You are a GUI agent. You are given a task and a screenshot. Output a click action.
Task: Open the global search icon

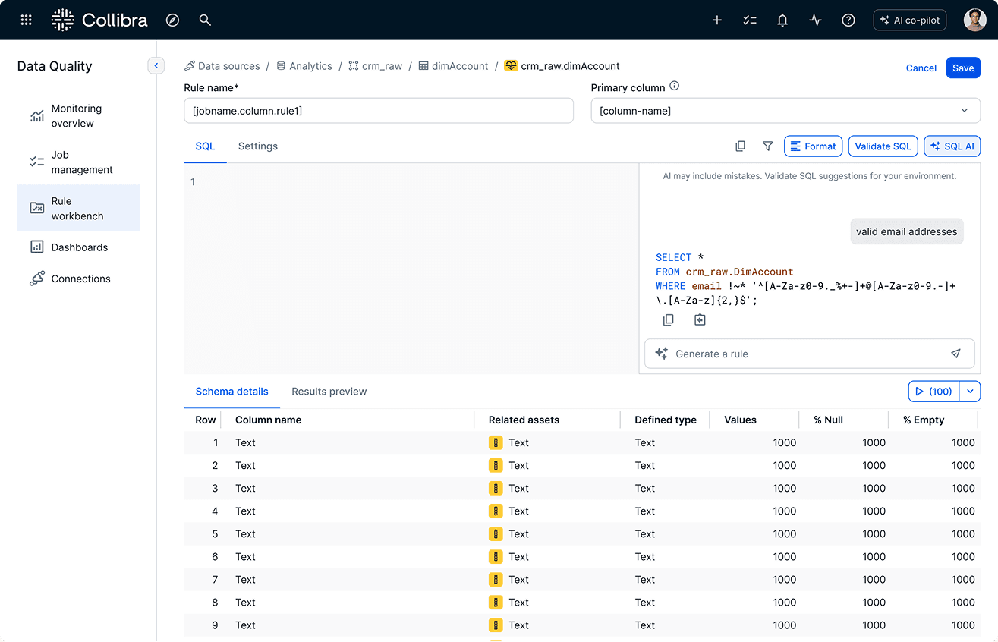point(205,20)
